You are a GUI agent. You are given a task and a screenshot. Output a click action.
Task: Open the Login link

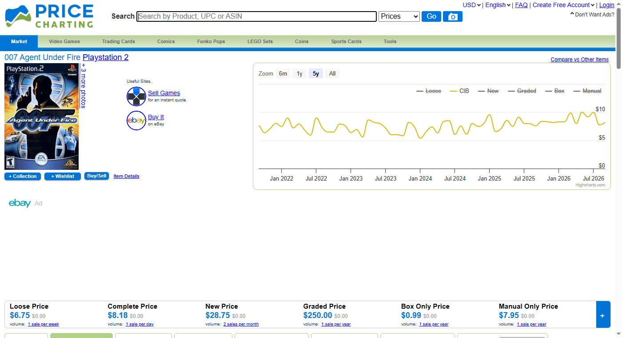[x=607, y=5]
